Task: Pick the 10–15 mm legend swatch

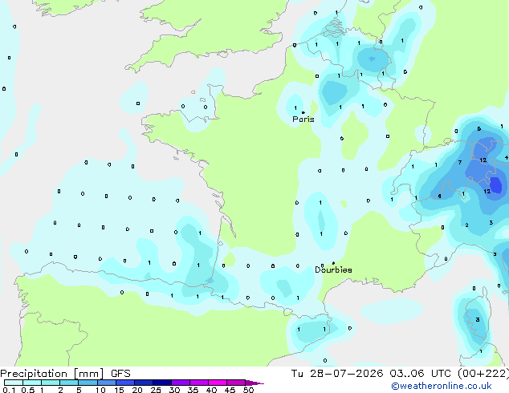Action: [x=106, y=383]
